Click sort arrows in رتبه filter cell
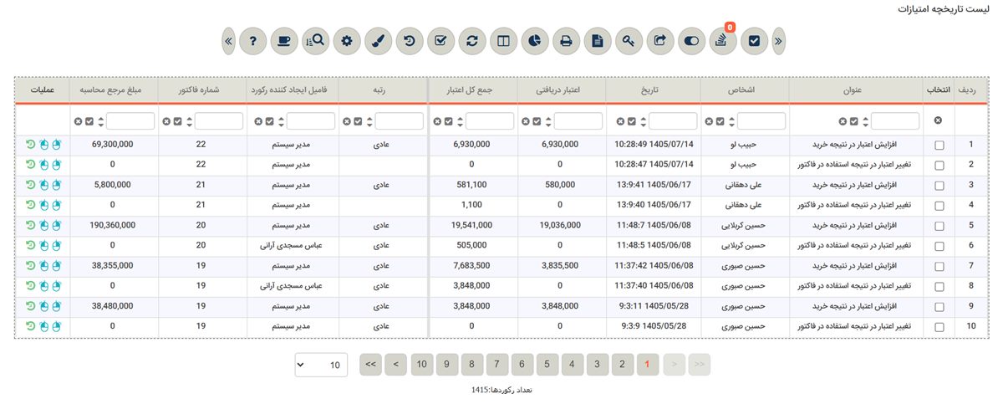The height and width of the screenshot is (409, 1003). [x=369, y=121]
